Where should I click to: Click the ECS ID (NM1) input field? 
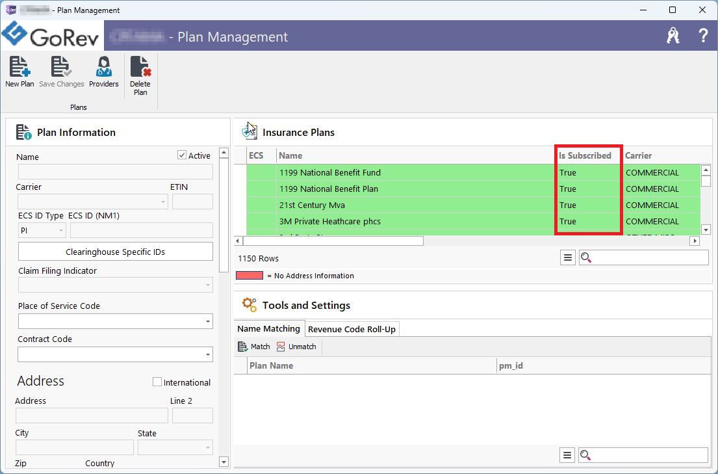click(142, 230)
